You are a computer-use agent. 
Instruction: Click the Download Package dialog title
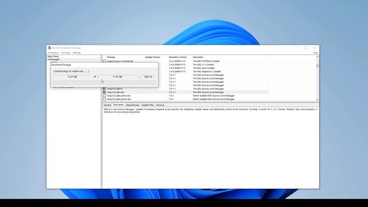[x=61, y=65]
